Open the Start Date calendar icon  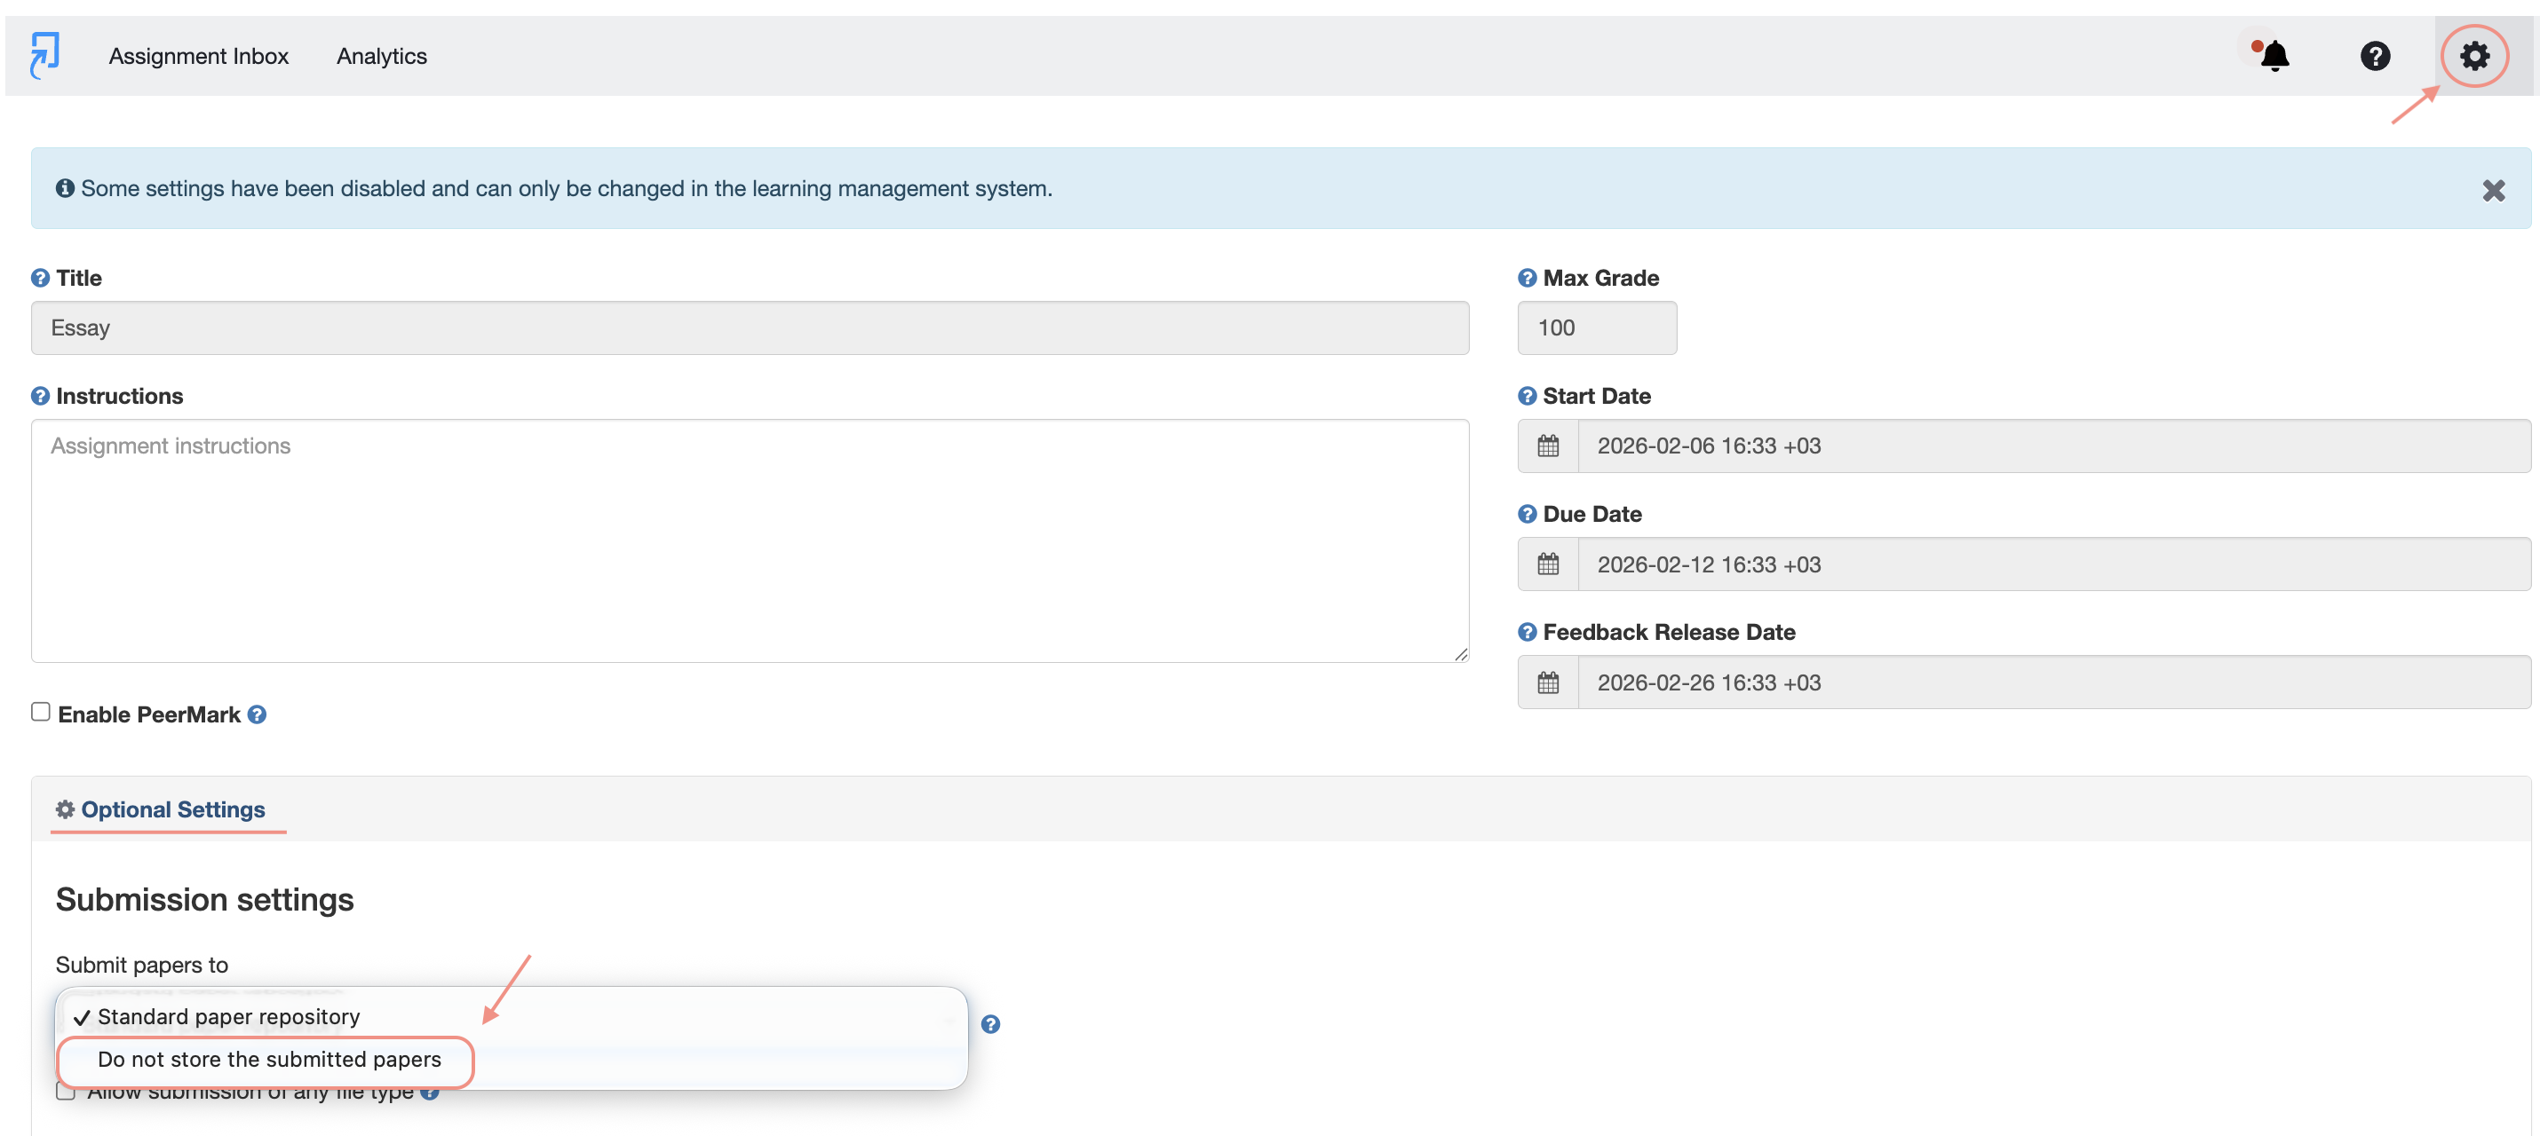click(x=1548, y=446)
